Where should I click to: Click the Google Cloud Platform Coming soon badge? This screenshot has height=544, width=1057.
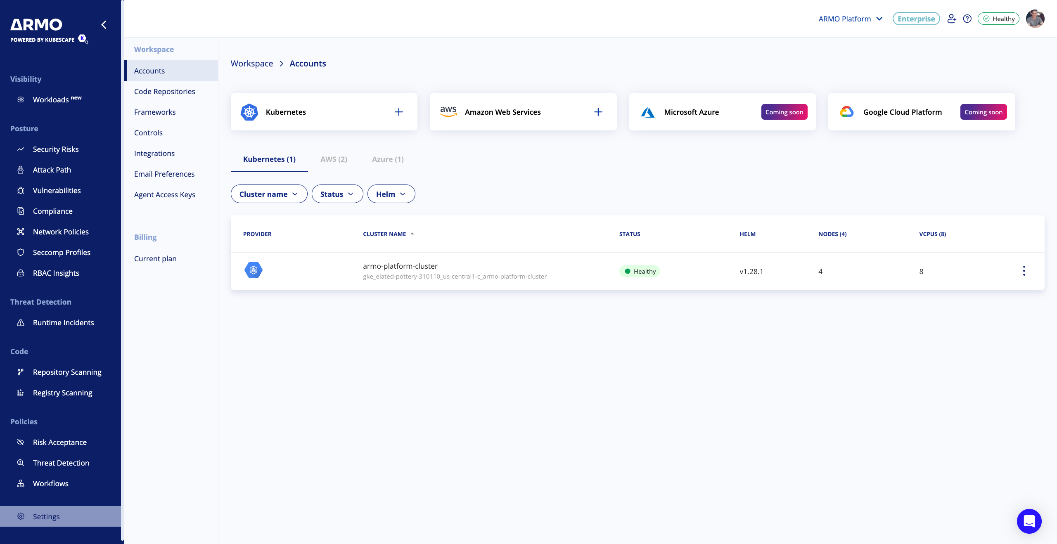click(x=984, y=112)
